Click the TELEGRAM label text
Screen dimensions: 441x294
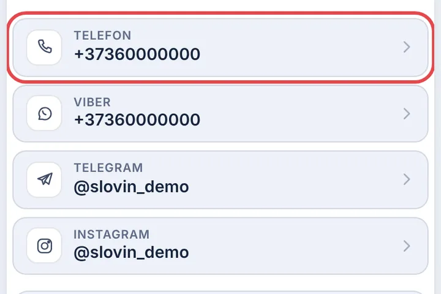click(108, 168)
